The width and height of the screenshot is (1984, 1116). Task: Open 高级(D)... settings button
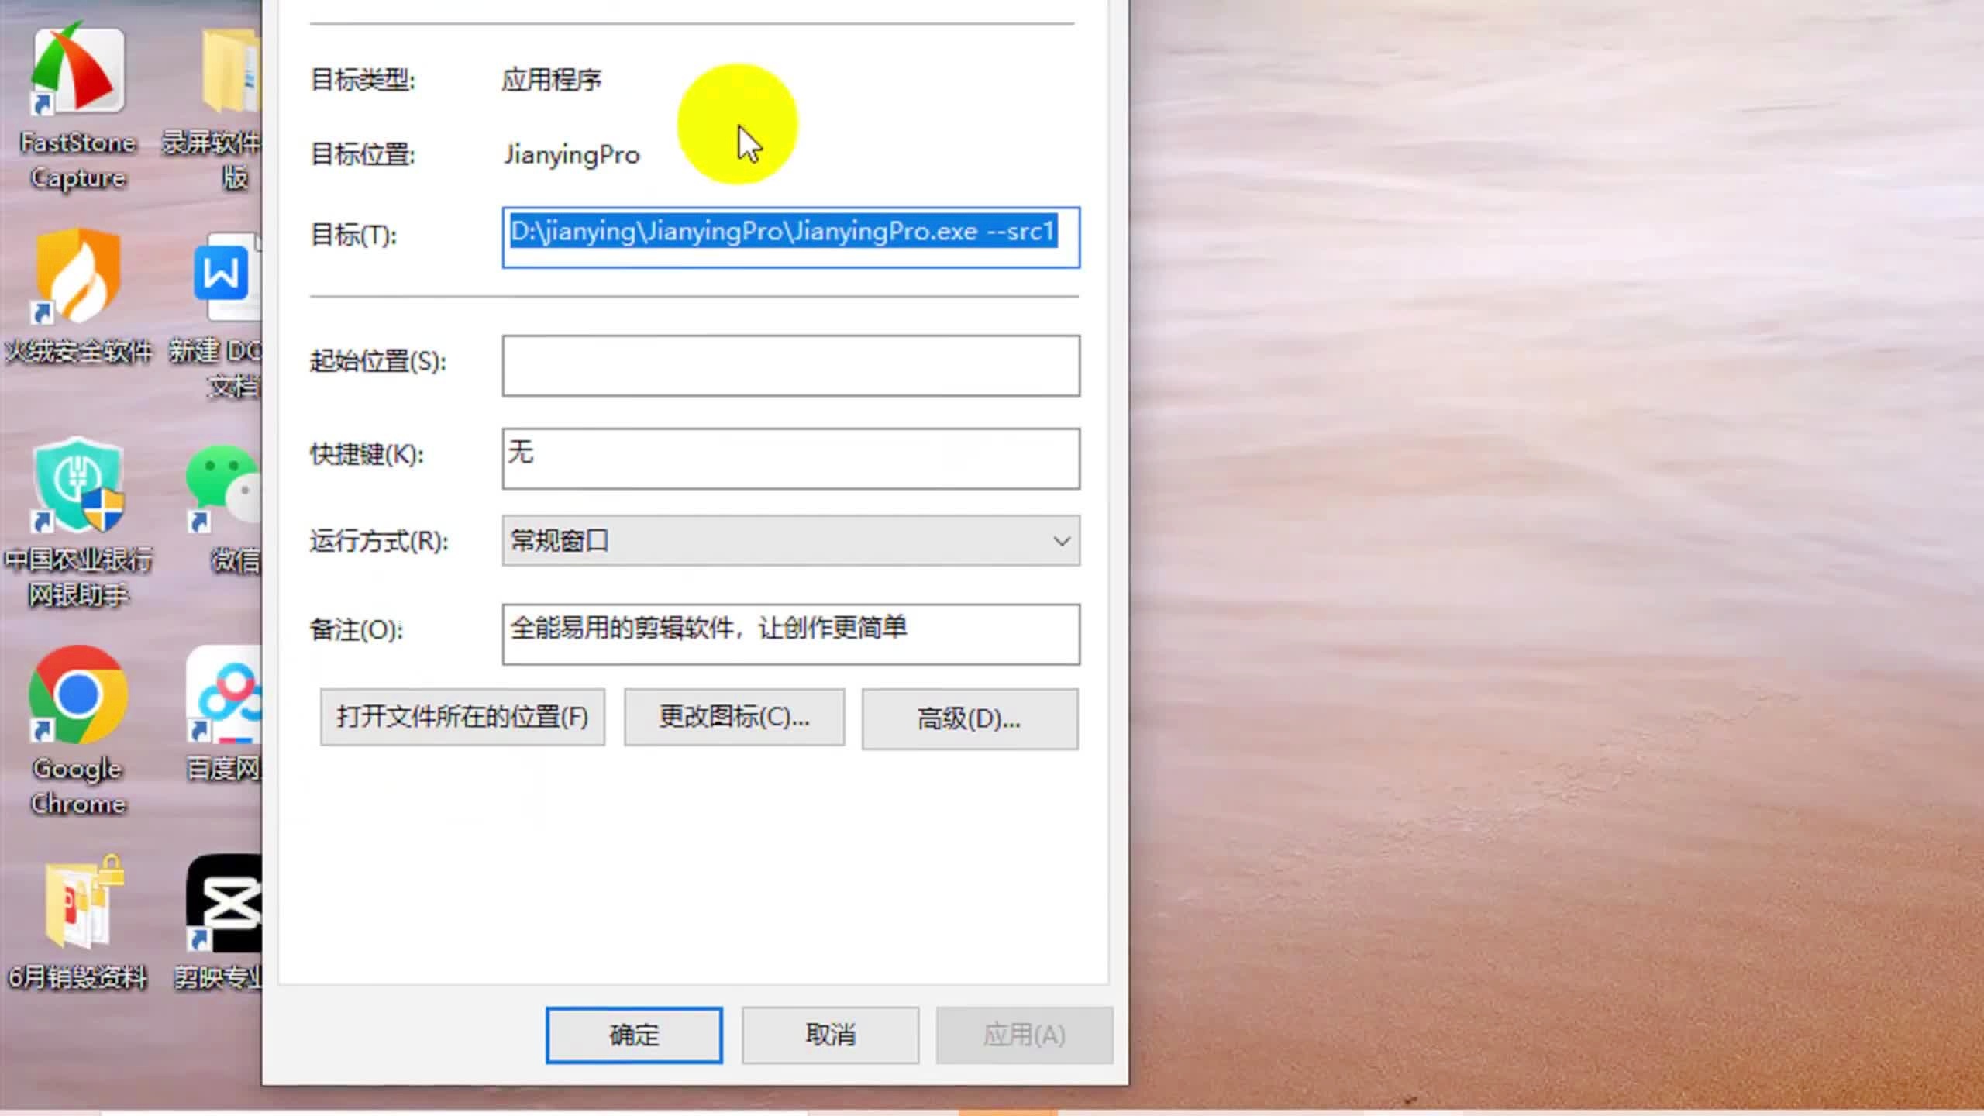click(970, 718)
